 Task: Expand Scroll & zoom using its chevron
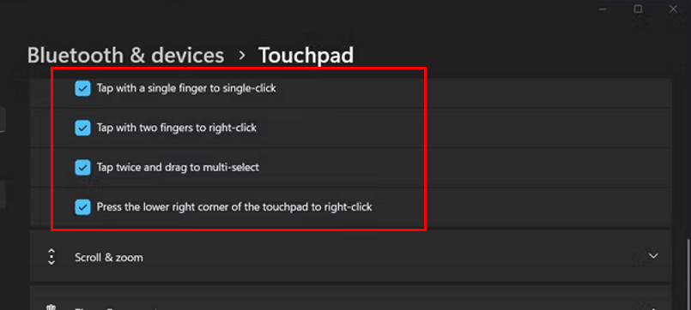click(x=653, y=256)
